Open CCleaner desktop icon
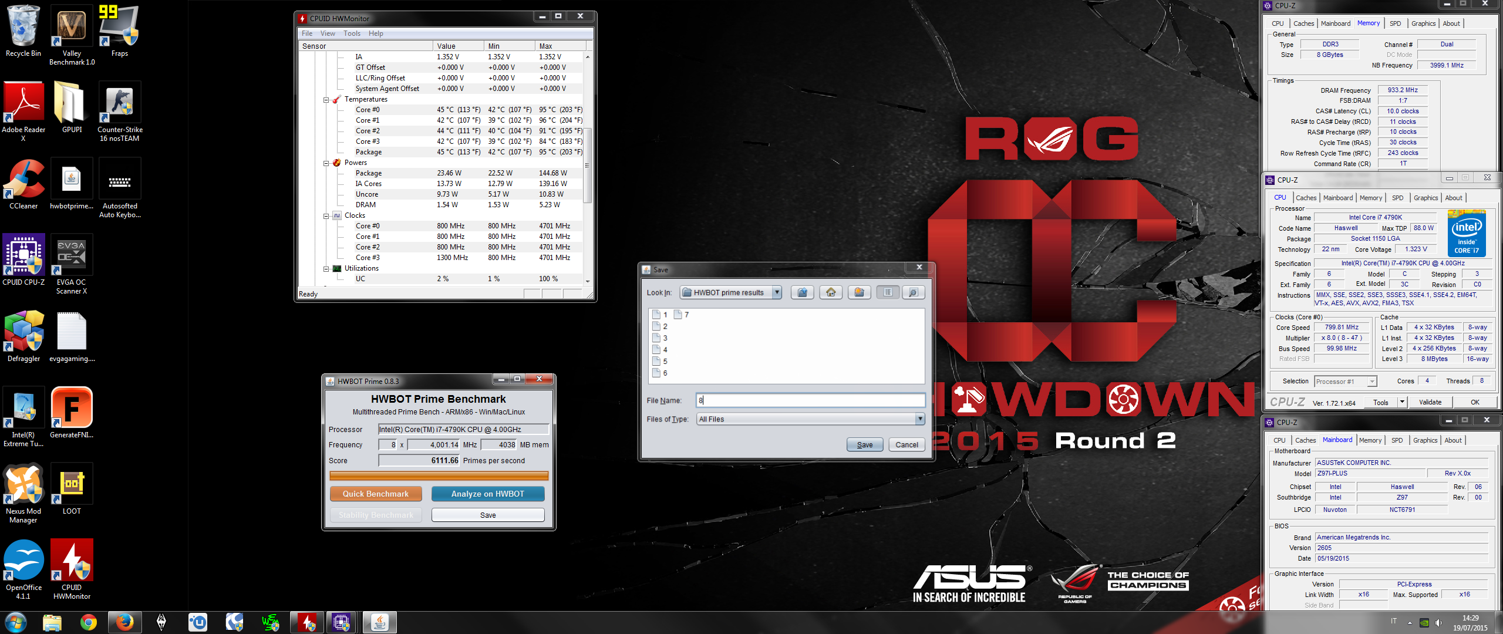Screen dimensions: 1503x634 point(23,184)
